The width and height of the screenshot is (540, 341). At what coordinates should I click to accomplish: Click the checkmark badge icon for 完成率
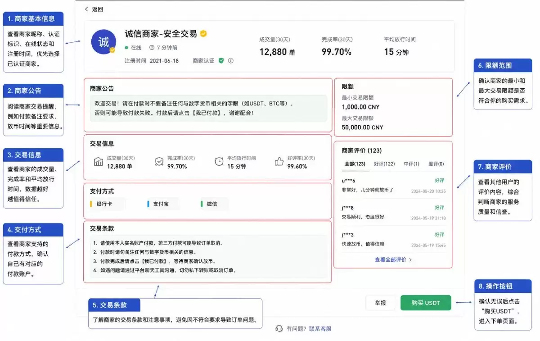tap(159, 161)
